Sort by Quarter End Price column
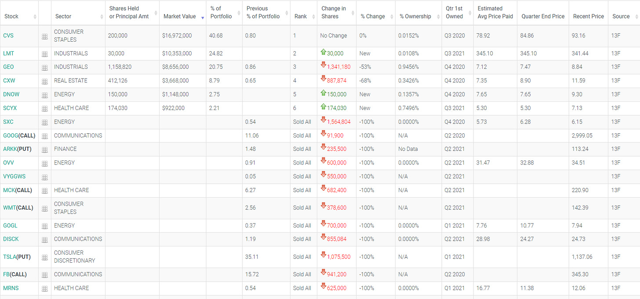Viewport: 640px width, 299px height. pyautogui.click(x=543, y=16)
